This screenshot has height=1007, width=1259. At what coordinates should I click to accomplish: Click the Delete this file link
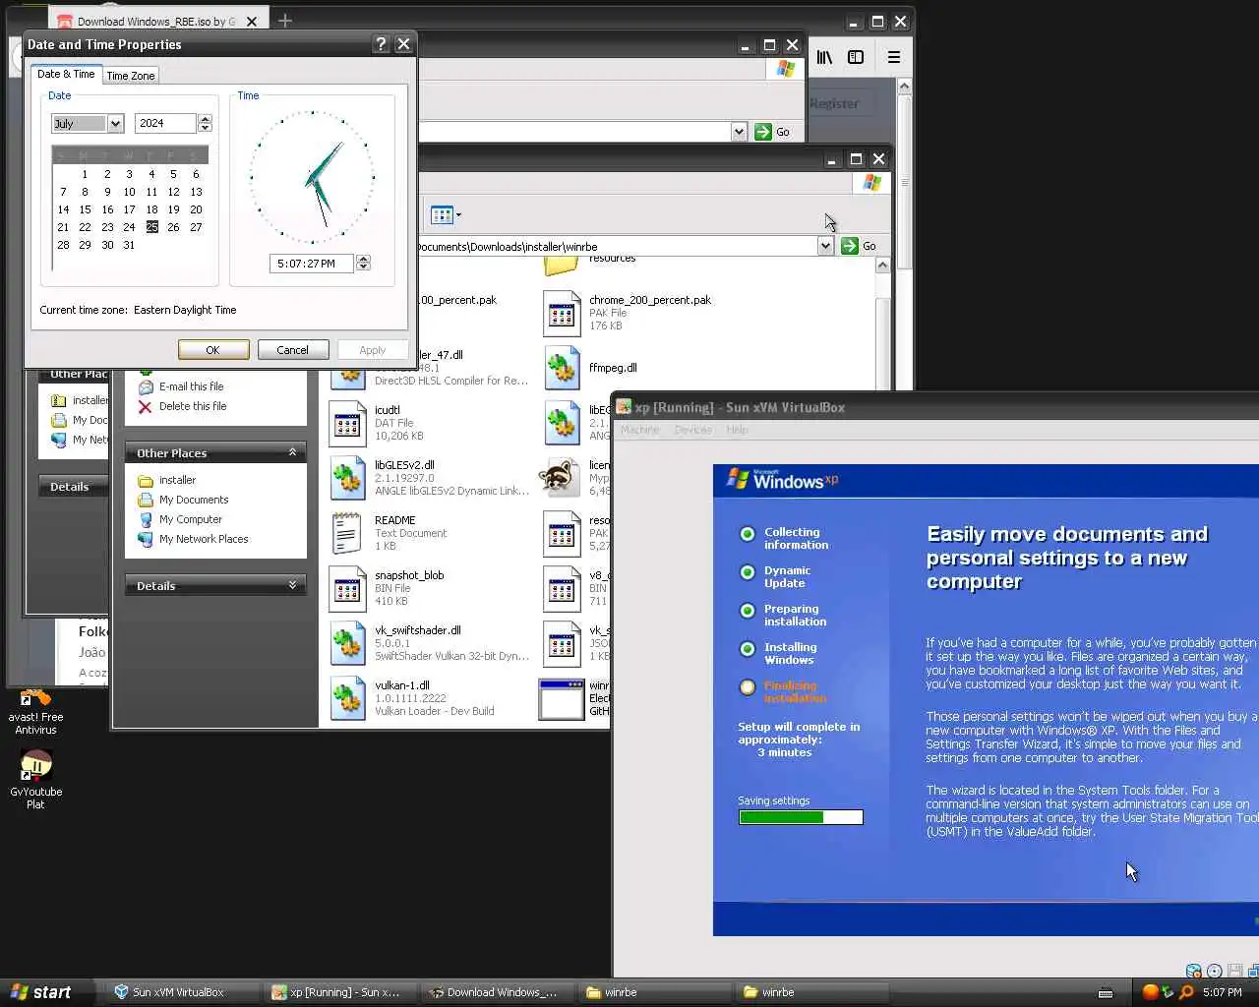click(193, 406)
